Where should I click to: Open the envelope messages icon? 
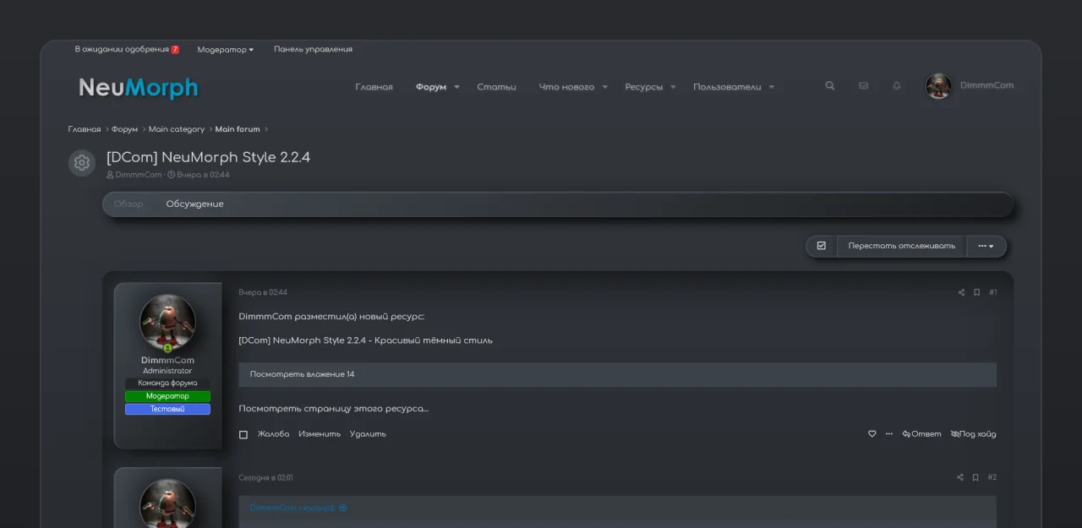[x=863, y=86]
